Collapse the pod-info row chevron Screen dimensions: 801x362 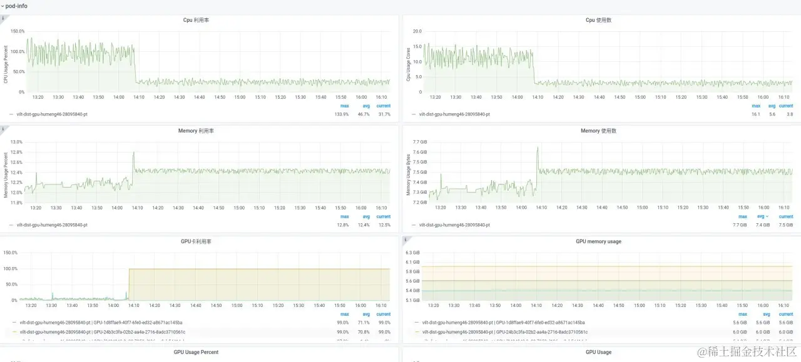click(3, 6)
